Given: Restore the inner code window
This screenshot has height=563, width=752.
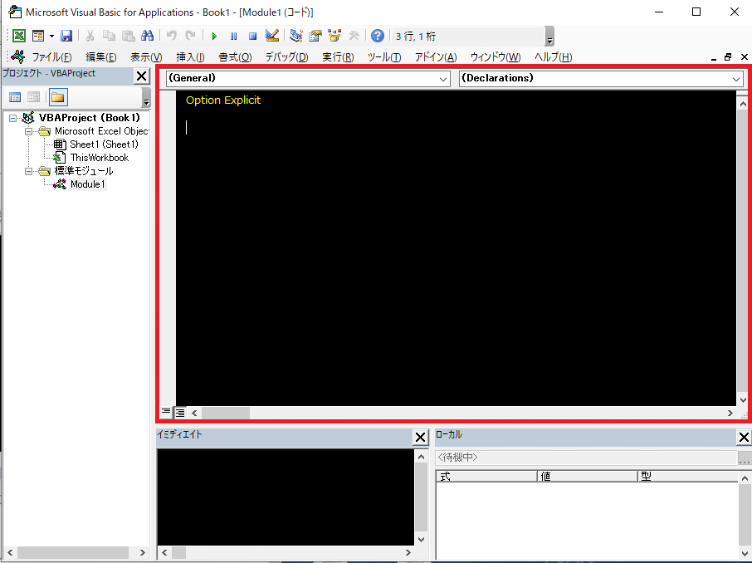Looking at the screenshot, I should [728, 56].
